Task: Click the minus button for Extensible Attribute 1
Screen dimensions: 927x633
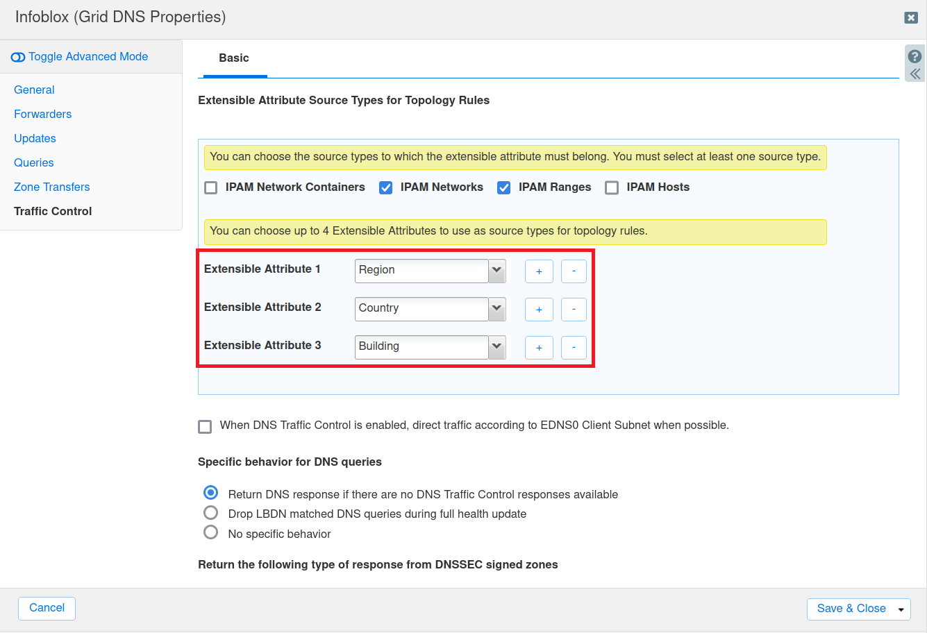Action: [574, 271]
